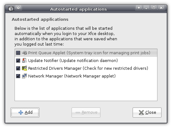Uncheck Restricted Drivers Manager checkbox
The image size is (172, 128).
[18, 68]
